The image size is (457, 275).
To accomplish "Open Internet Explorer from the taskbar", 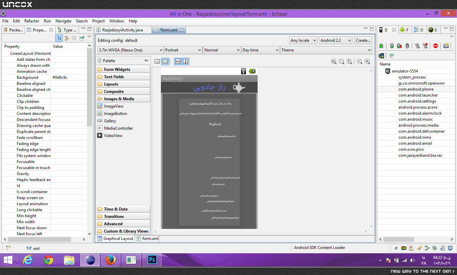I will click(x=28, y=260).
